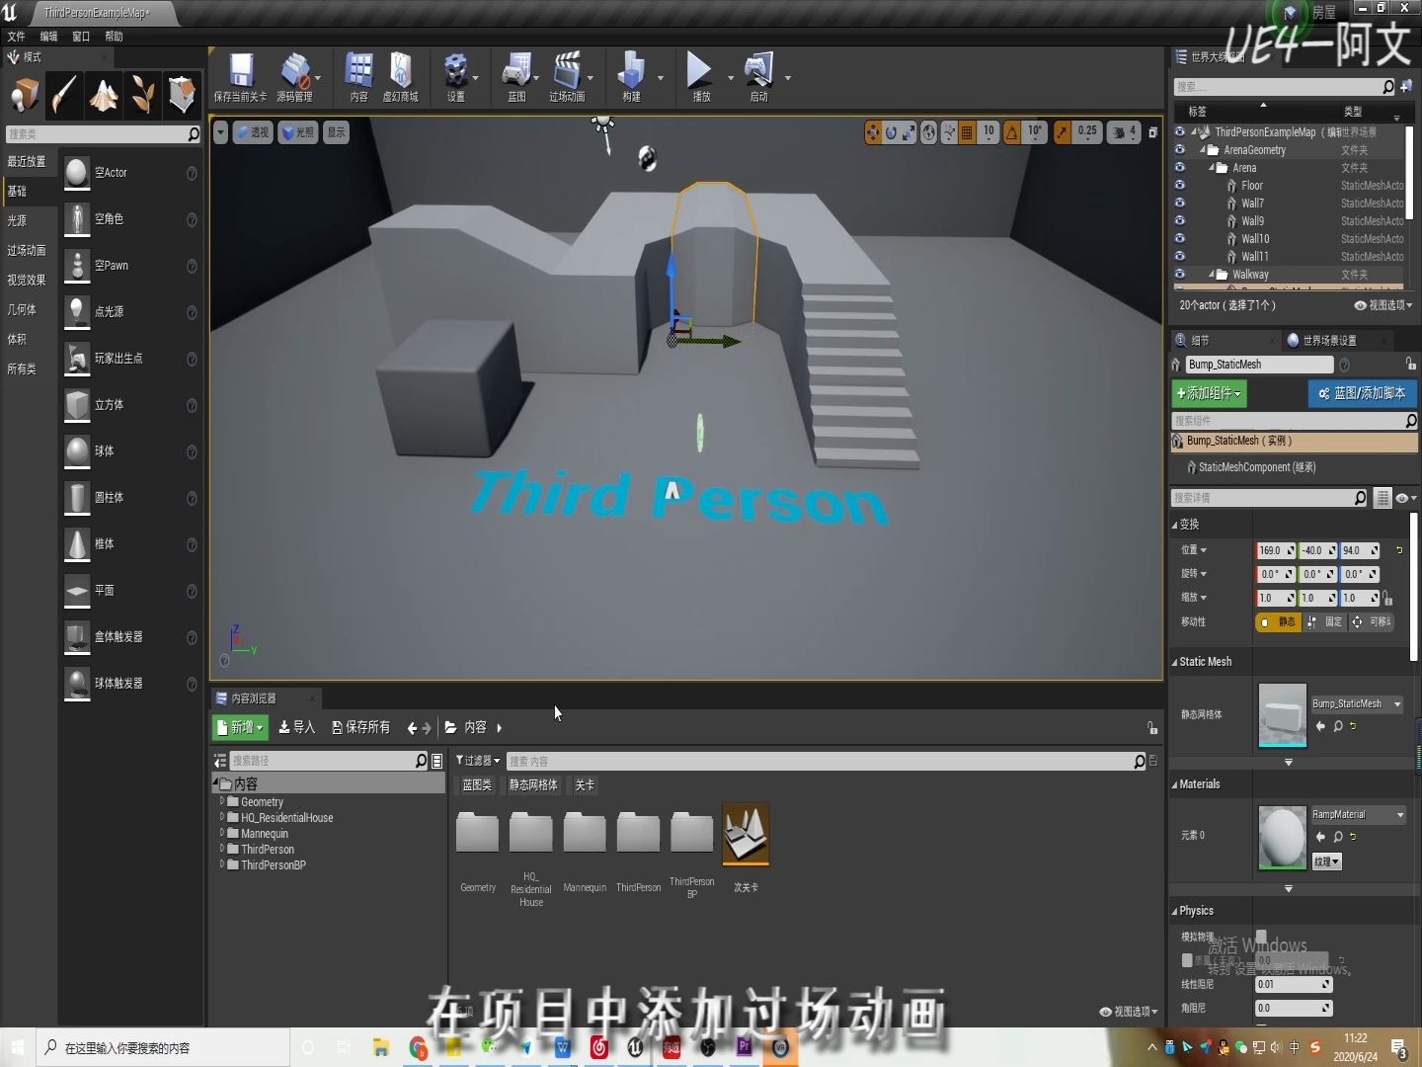Toggle grid snapping in viewport

coord(967,132)
